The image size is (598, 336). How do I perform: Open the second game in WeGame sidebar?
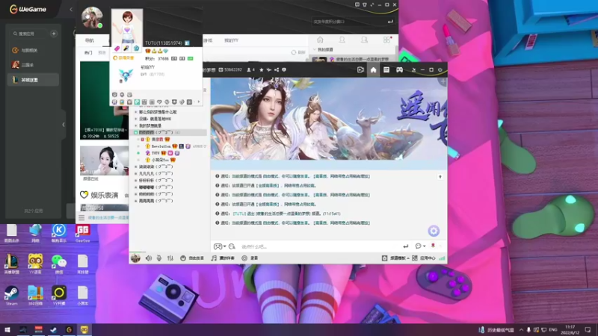33,65
